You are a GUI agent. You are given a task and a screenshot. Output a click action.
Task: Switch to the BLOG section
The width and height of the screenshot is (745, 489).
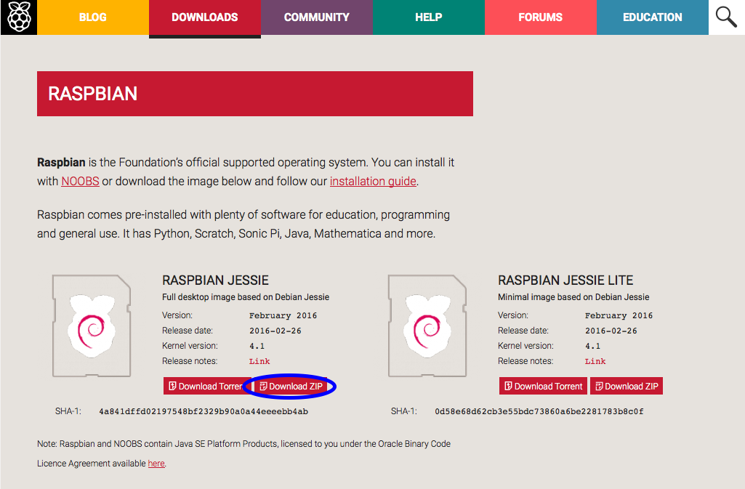[x=92, y=17]
